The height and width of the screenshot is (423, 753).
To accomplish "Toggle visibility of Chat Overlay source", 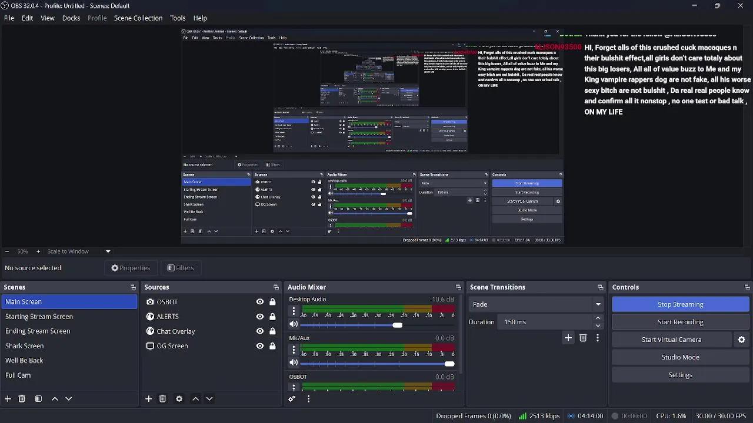I will pyautogui.click(x=259, y=331).
